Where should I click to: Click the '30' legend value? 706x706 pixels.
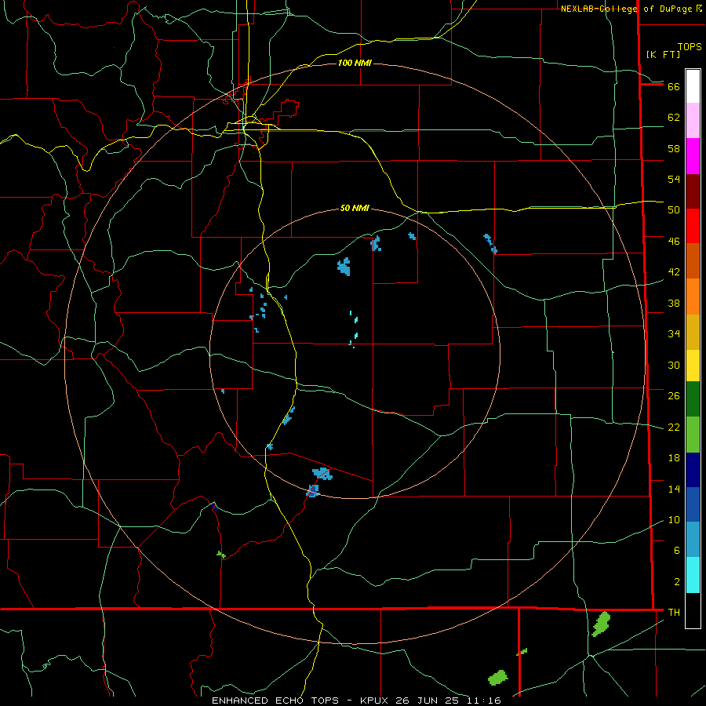click(x=674, y=365)
